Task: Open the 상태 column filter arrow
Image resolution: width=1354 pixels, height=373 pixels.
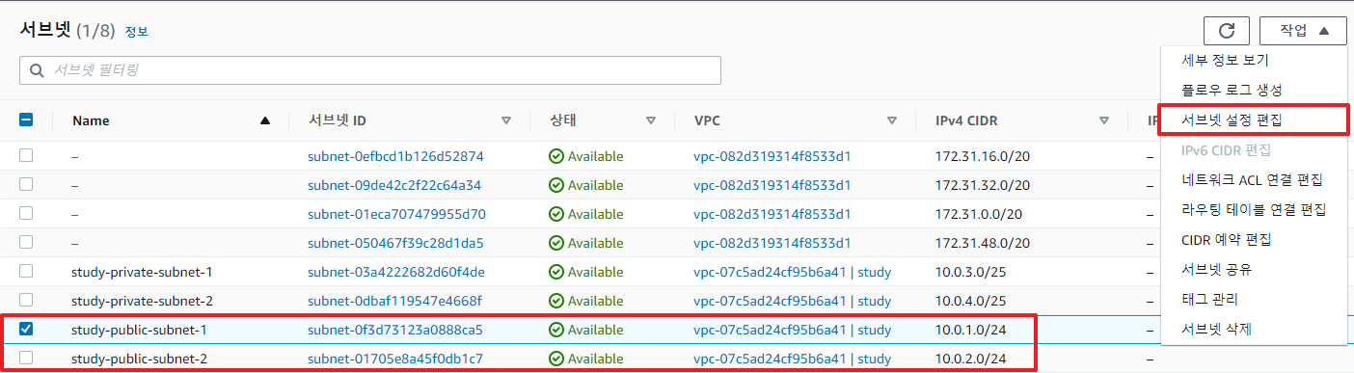Action: click(x=651, y=121)
